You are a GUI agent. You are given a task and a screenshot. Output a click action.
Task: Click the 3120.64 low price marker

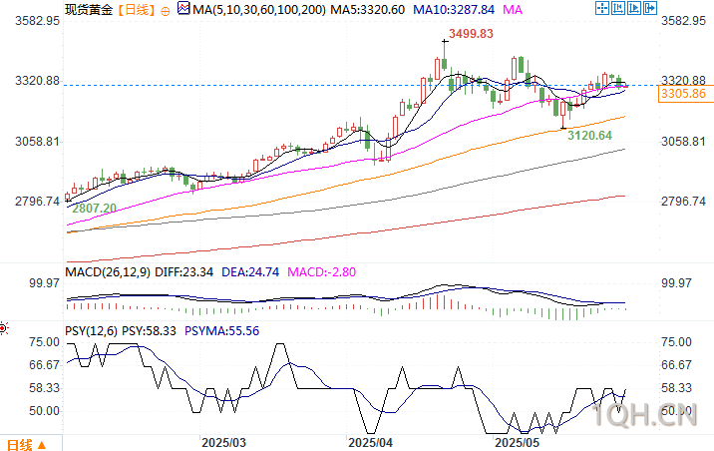589,136
